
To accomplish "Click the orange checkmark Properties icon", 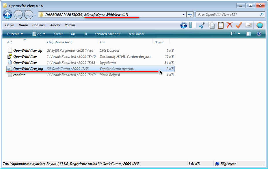I will point(239,25).
